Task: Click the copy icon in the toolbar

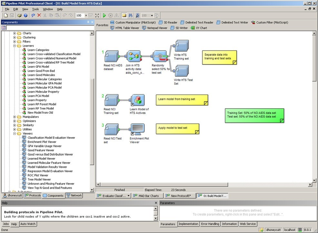Action: [51, 15]
